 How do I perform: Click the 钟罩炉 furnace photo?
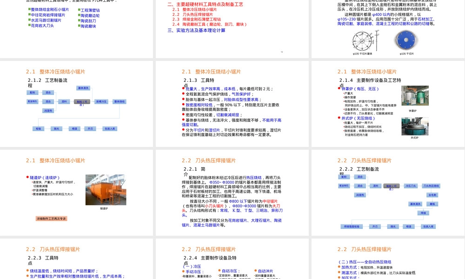[x=415, y=95]
